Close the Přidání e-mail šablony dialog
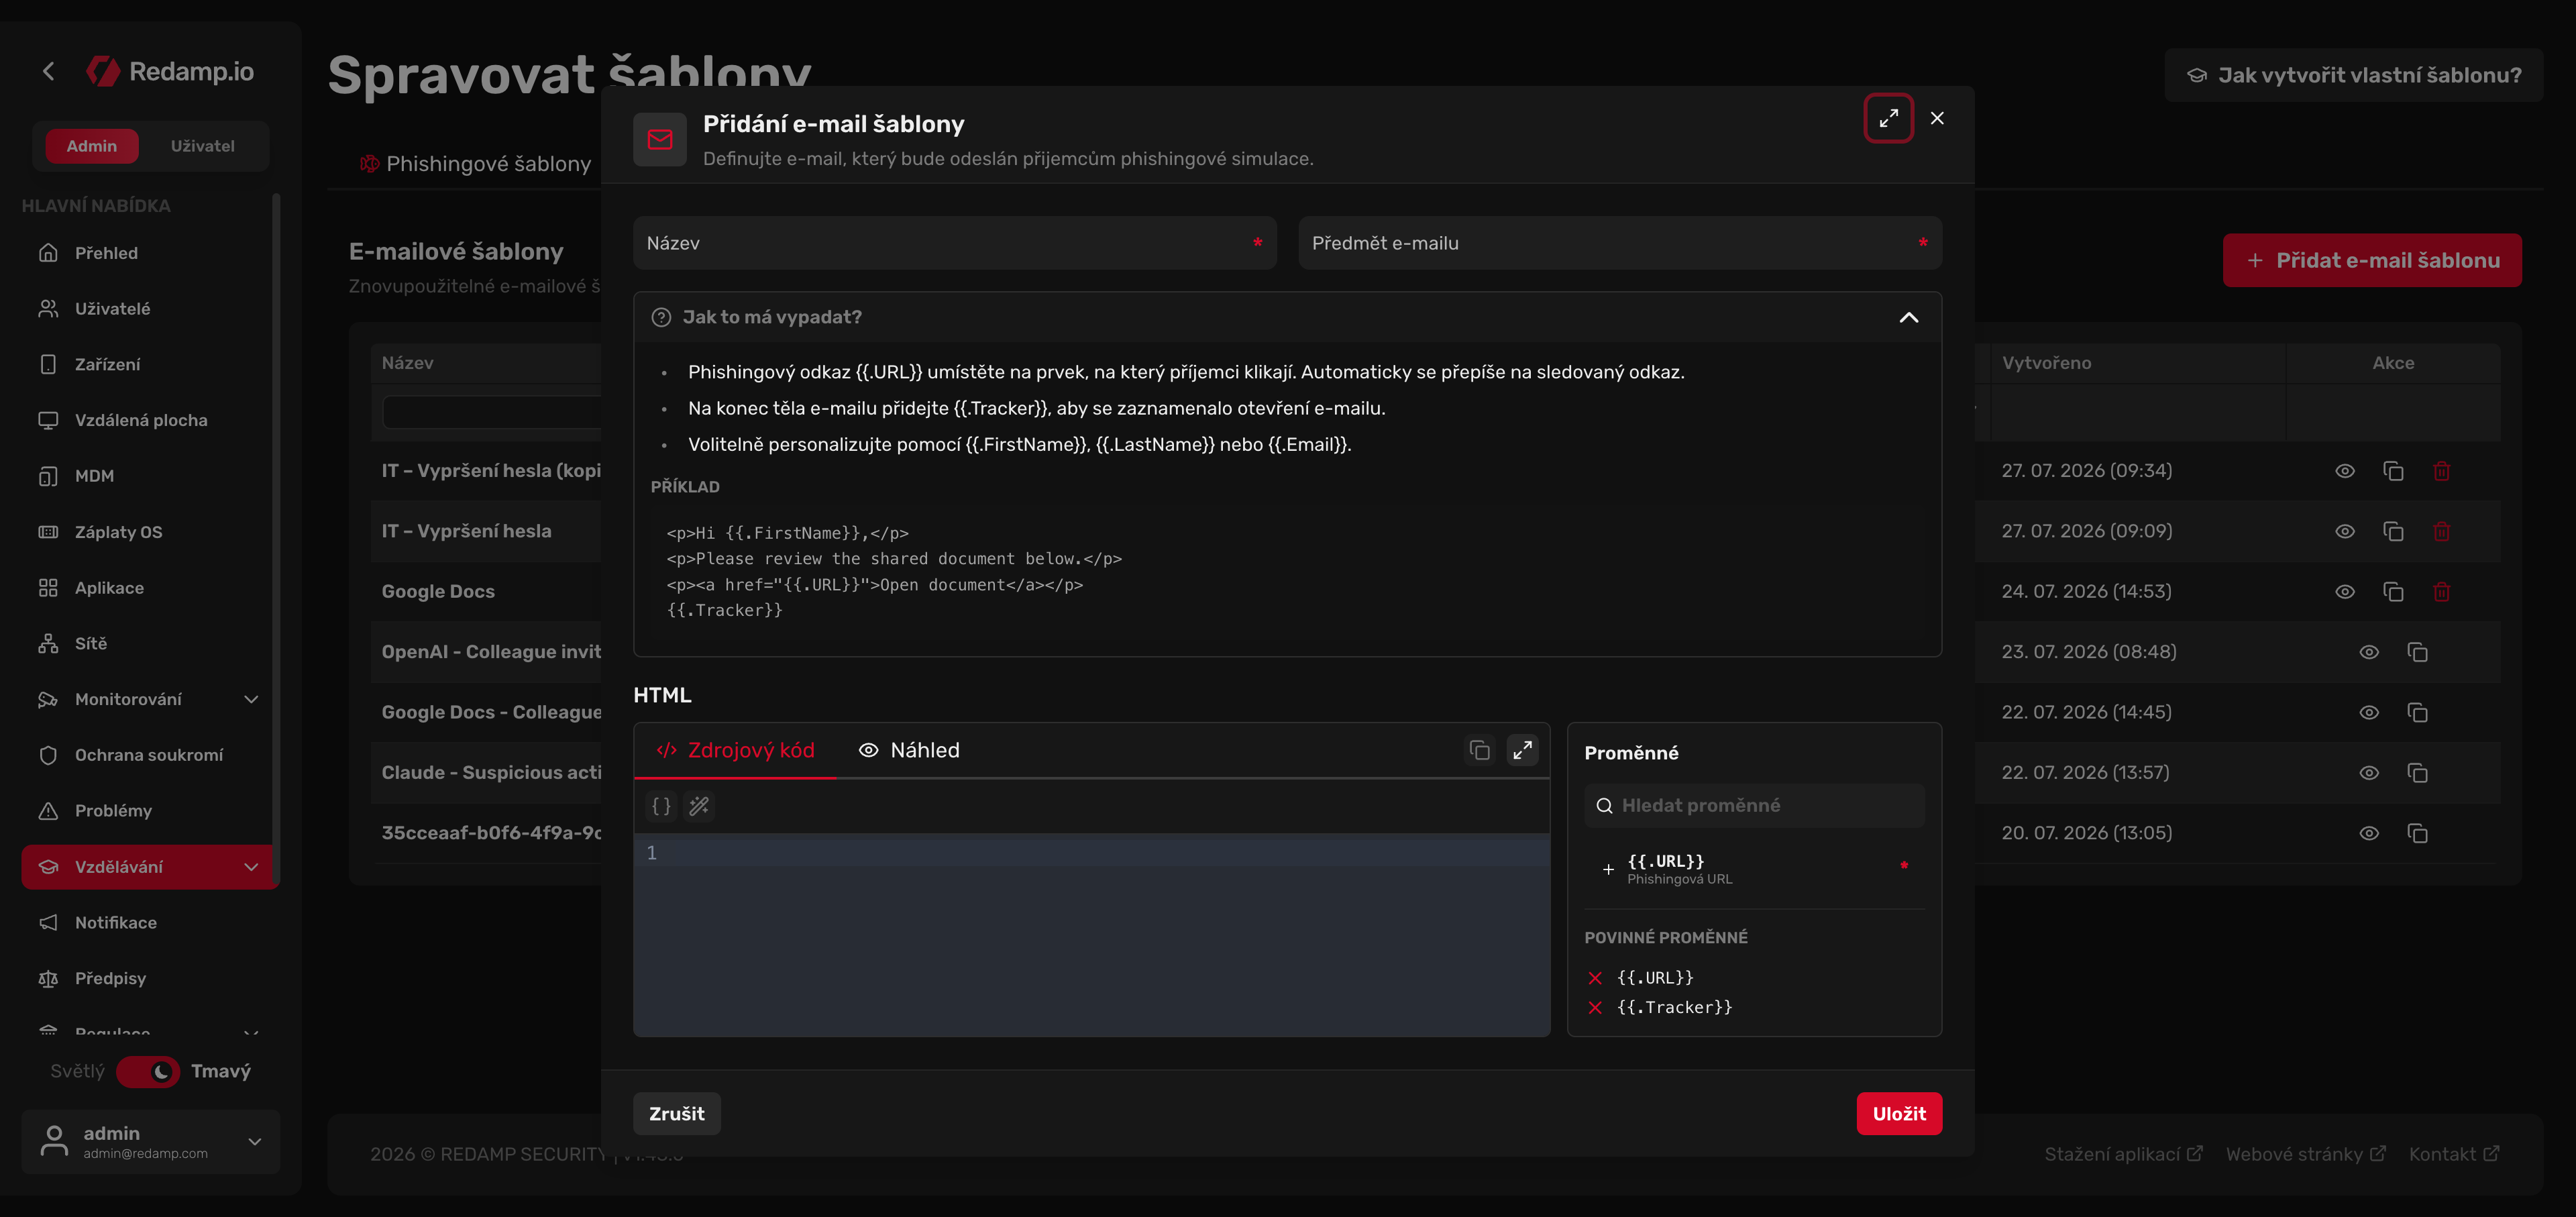This screenshot has width=2576, height=1217. pos(1937,118)
